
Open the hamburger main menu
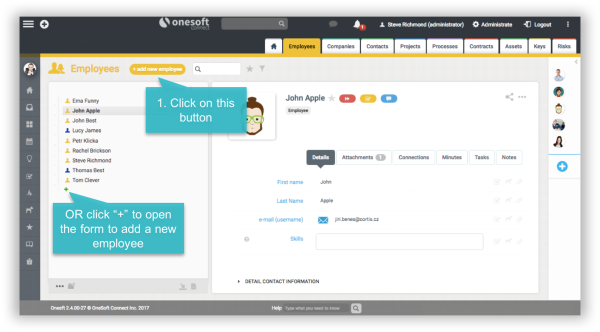28,24
